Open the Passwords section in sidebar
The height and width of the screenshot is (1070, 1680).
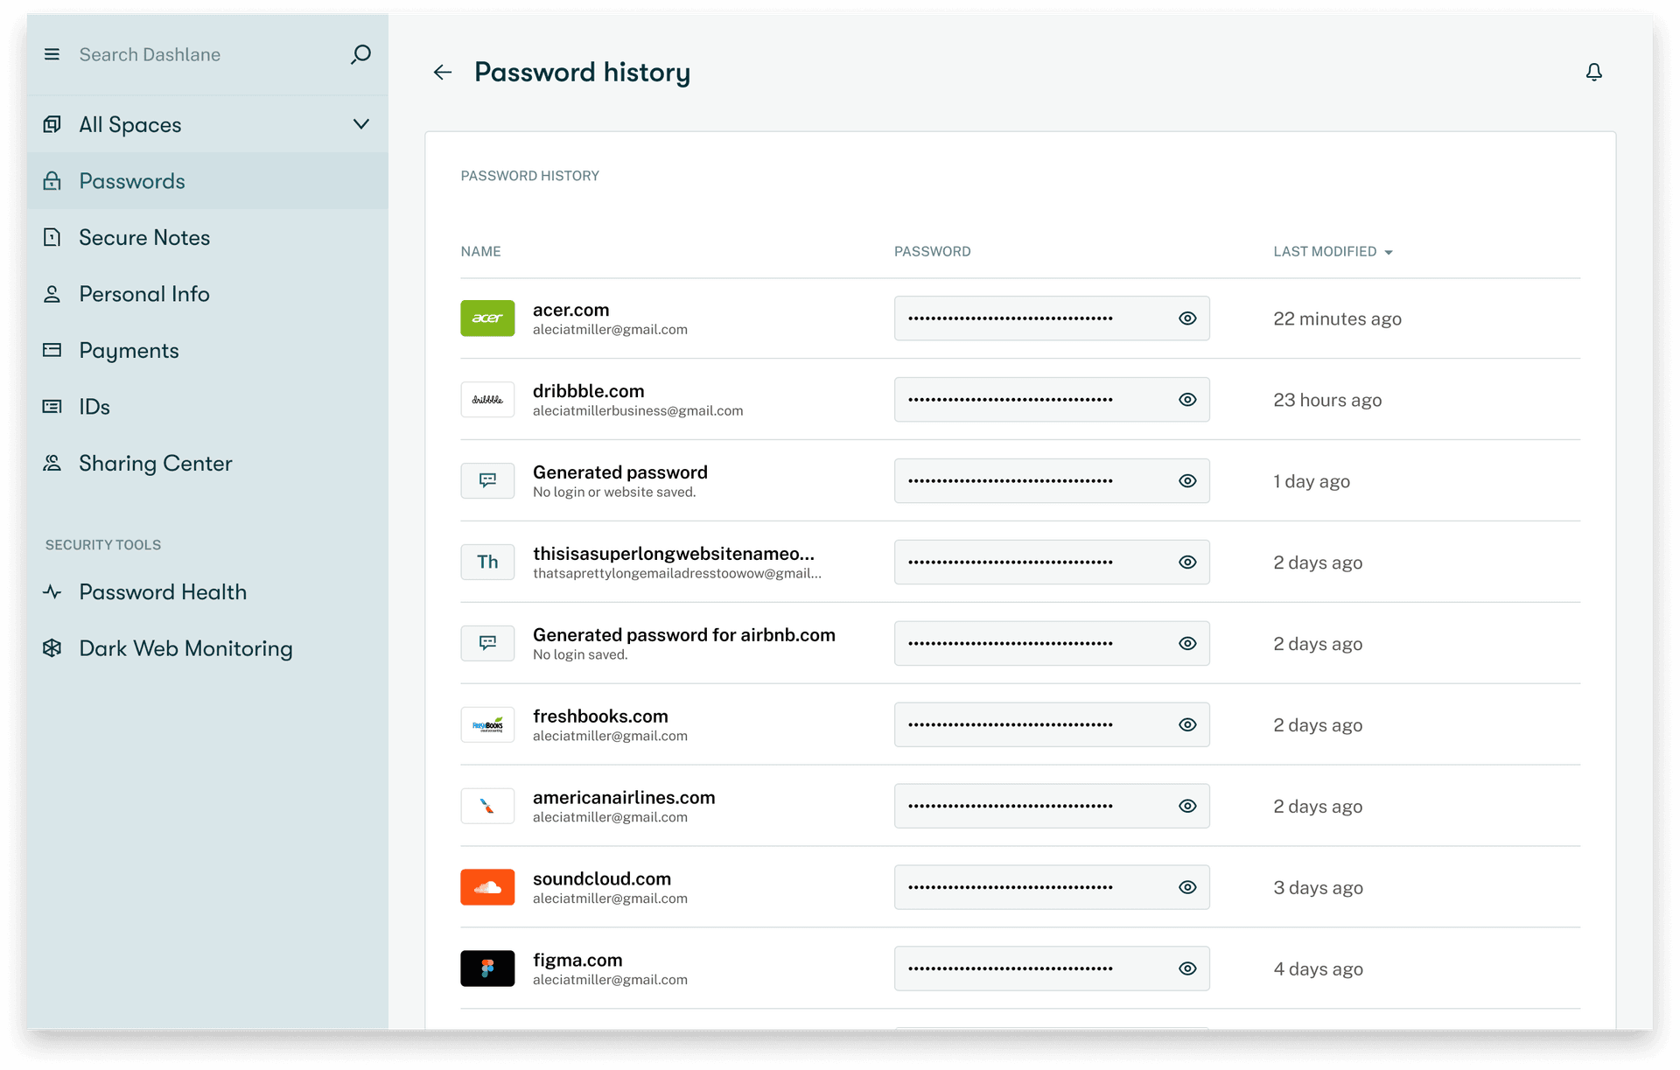131,180
